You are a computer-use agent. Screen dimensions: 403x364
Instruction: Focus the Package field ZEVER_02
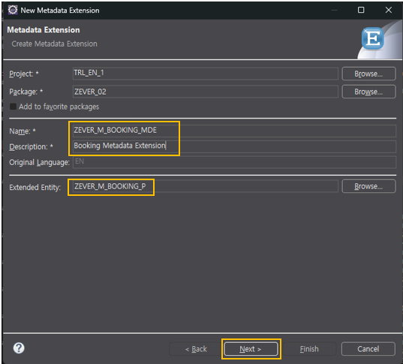(206, 92)
